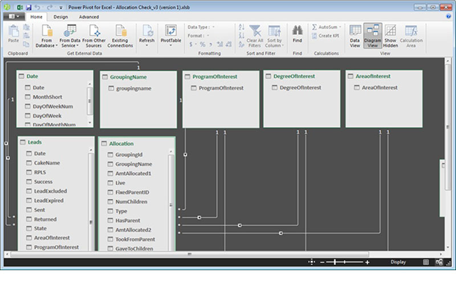Open From Data Service menu
The image size is (456, 285).
click(70, 36)
